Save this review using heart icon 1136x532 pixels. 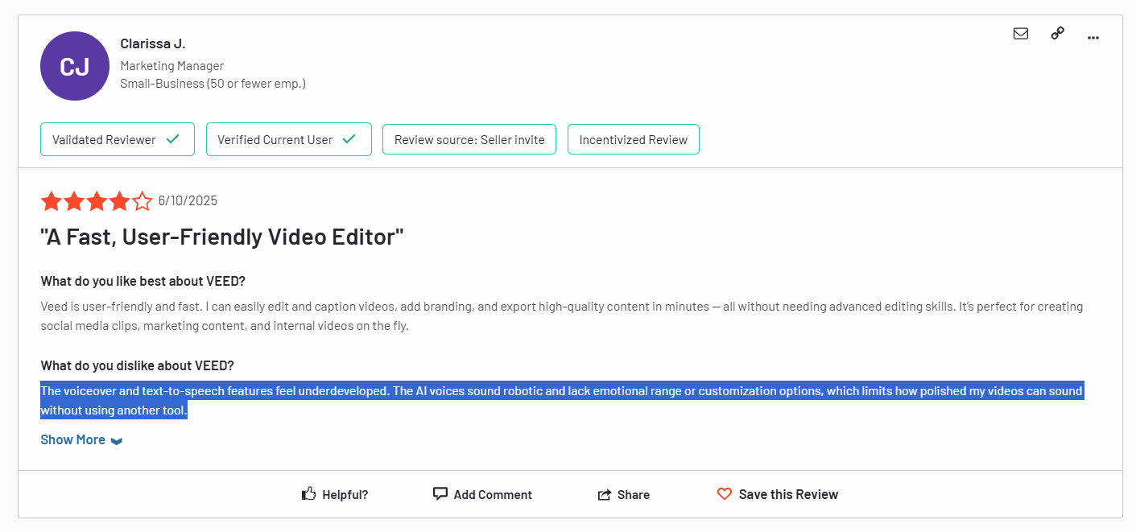click(725, 494)
